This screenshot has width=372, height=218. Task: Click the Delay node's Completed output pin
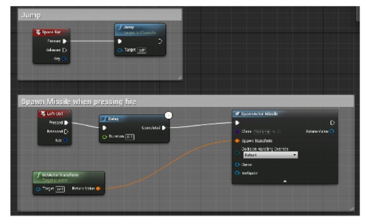pyautogui.click(x=164, y=128)
